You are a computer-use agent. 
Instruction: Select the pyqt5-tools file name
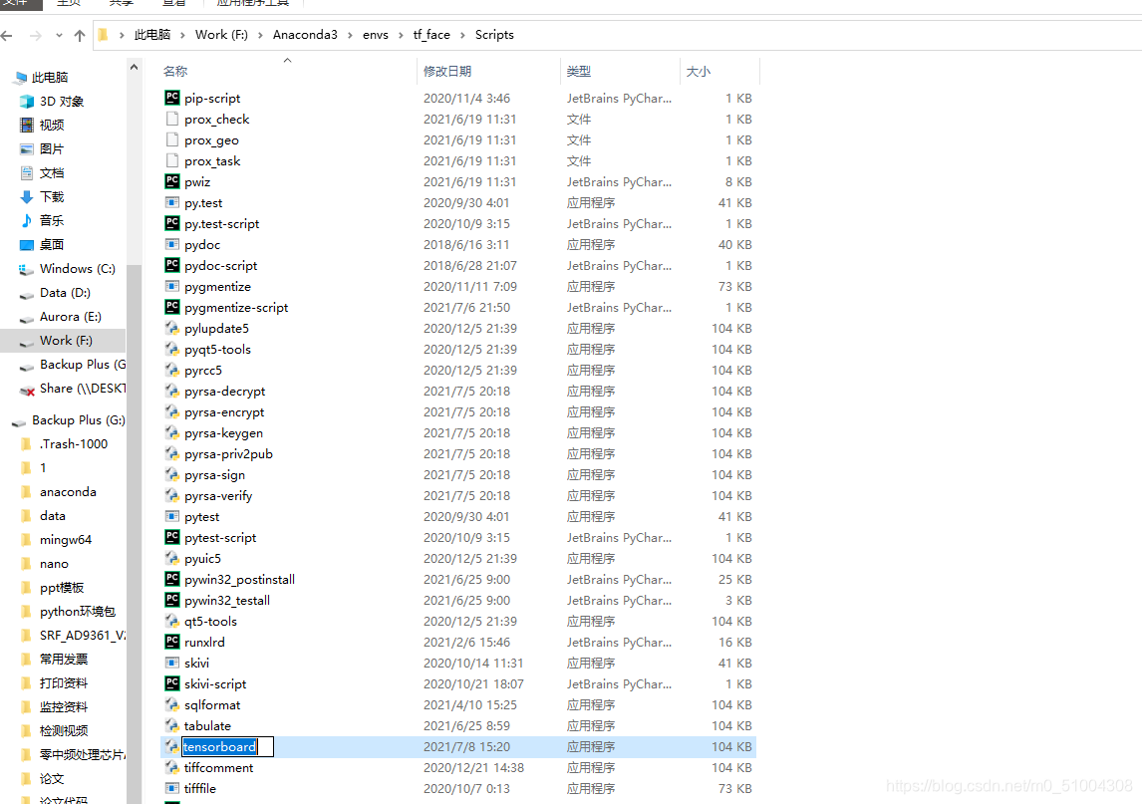click(218, 350)
